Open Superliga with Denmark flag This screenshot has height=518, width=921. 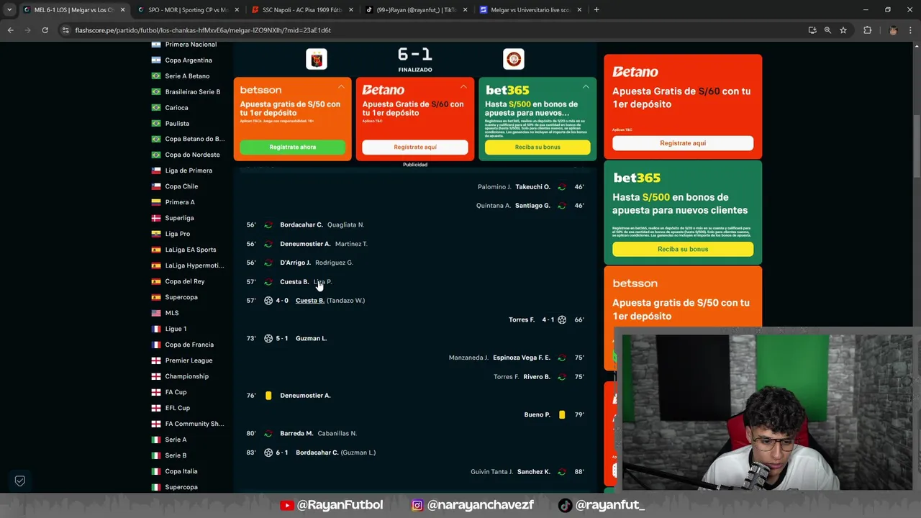click(179, 218)
